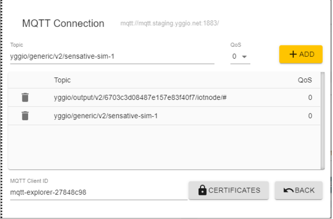
Task: Click the QoS column header
Action: (x=304, y=80)
